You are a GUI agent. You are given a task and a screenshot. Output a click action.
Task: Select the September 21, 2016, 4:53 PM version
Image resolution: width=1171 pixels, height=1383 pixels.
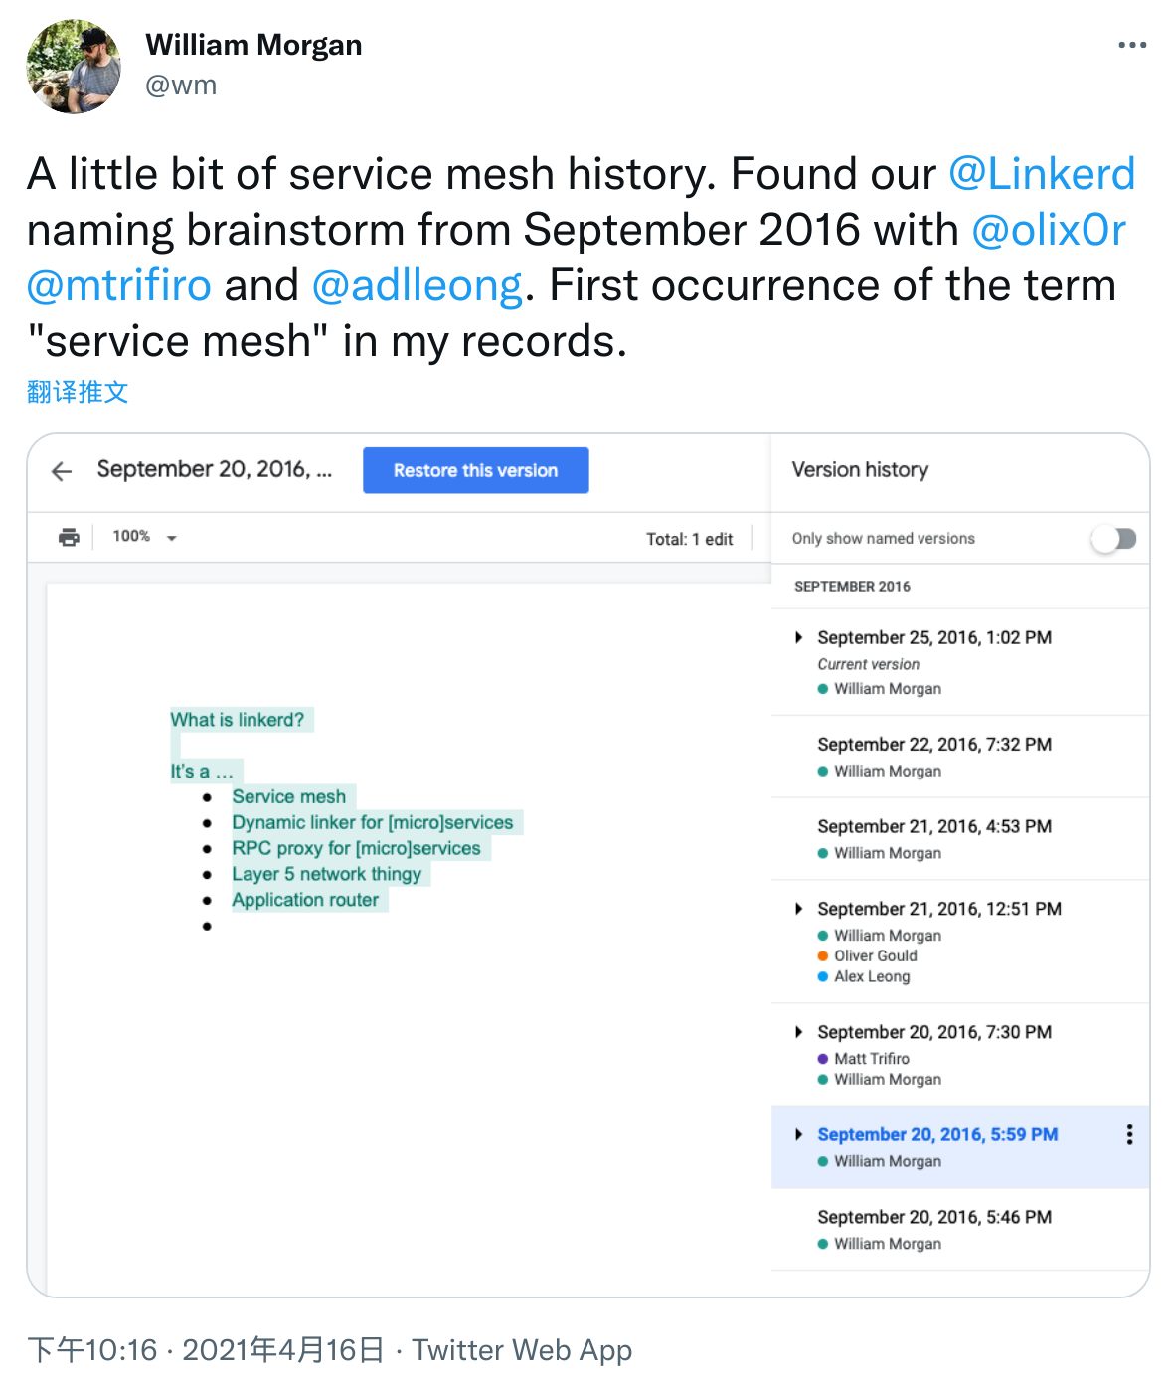pos(960,839)
